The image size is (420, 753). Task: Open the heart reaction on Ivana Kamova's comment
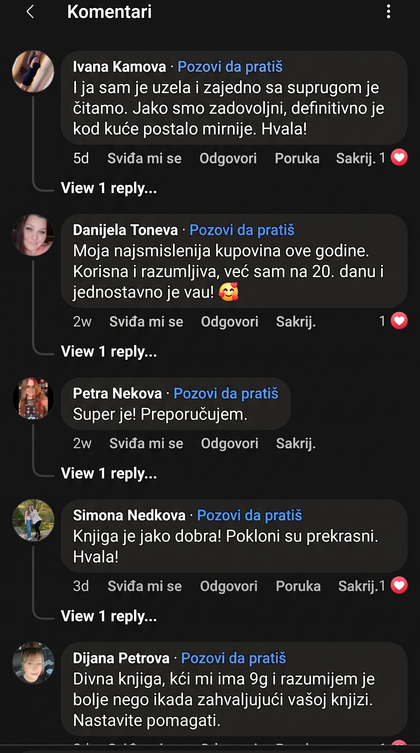click(399, 158)
